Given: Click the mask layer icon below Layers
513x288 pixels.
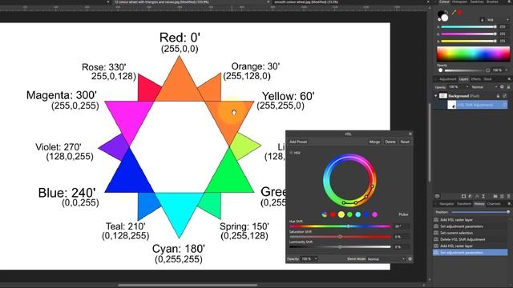Looking at the screenshot, I should [x=463, y=196].
